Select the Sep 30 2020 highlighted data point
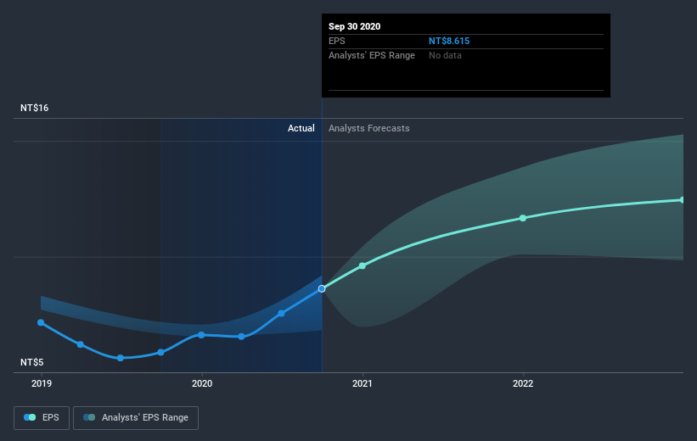Image resolution: width=697 pixels, height=441 pixels. (322, 288)
